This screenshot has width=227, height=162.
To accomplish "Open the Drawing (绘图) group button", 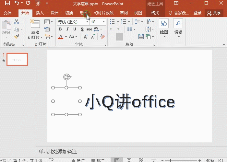I will point(164,29).
